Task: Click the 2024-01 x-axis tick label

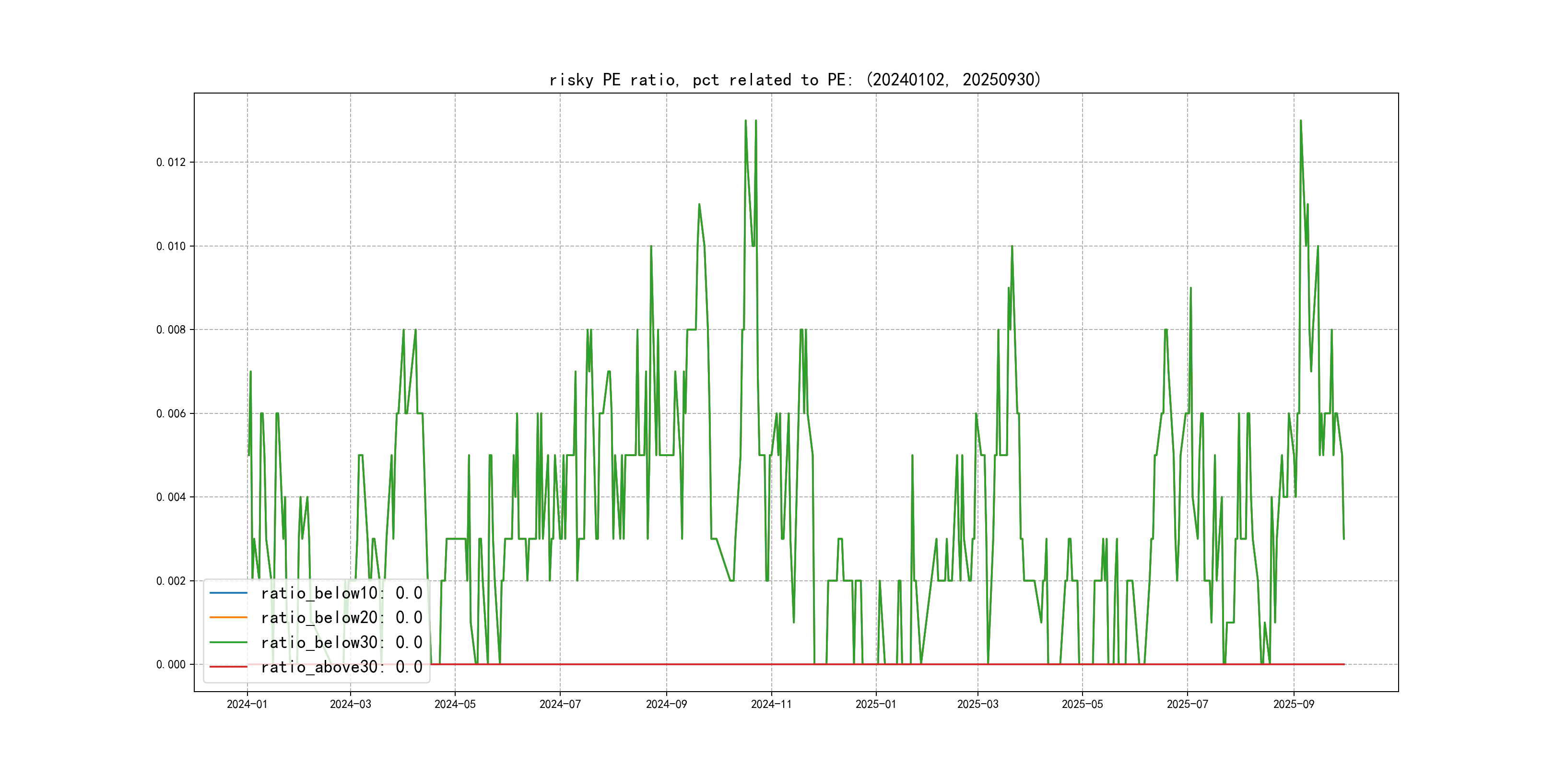Action: click(x=247, y=704)
